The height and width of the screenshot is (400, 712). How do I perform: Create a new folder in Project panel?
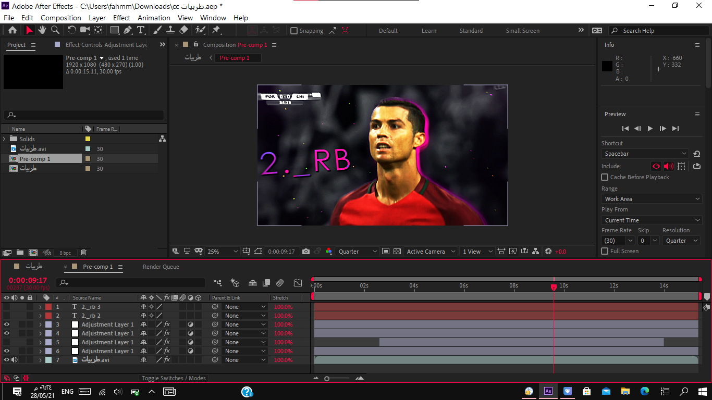point(20,253)
